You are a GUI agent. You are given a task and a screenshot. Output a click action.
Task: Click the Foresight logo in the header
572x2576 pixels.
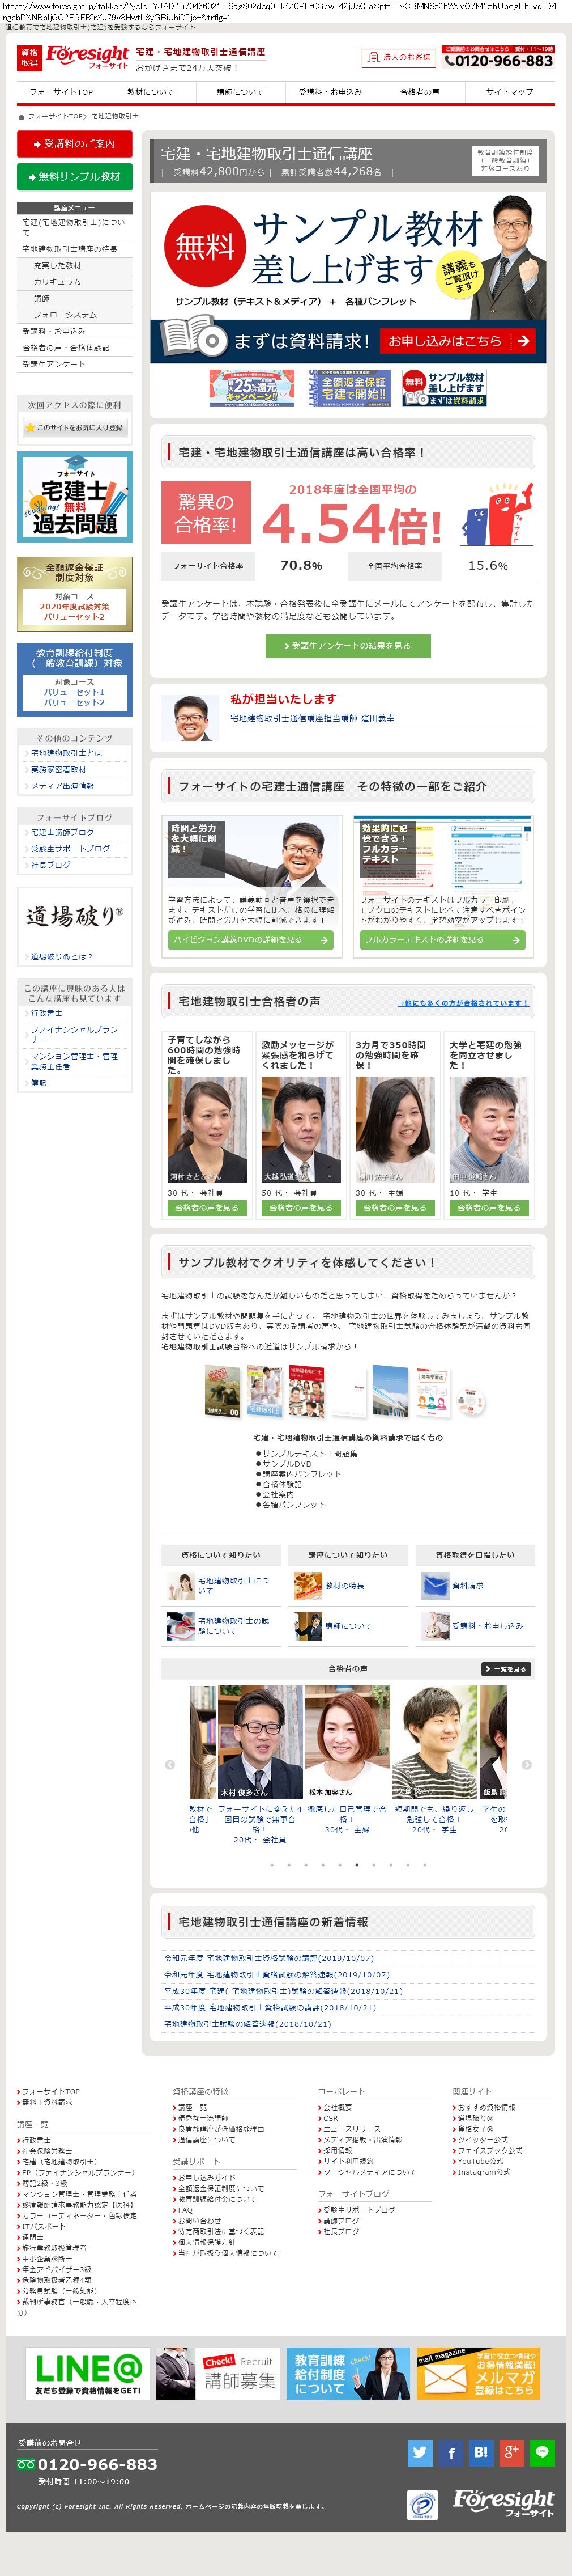pyautogui.click(x=87, y=56)
